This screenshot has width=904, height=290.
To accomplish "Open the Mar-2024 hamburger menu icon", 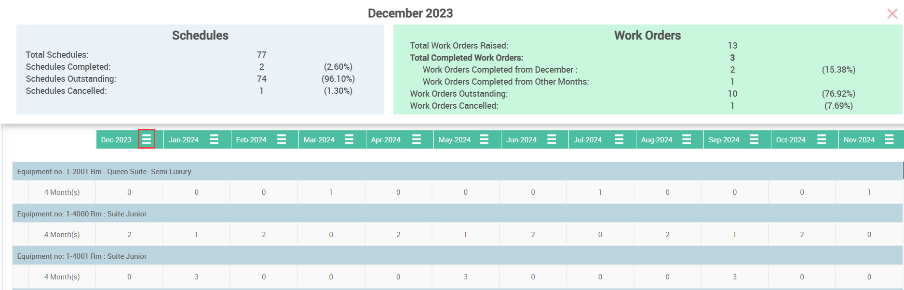I will tap(349, 139).
